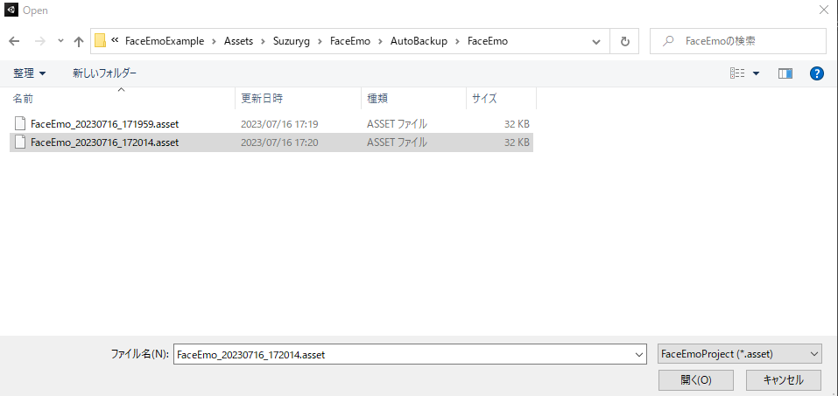
Task: Select FaceEmo_20230716_172014.asset in the list
Action: click(104, 142)
